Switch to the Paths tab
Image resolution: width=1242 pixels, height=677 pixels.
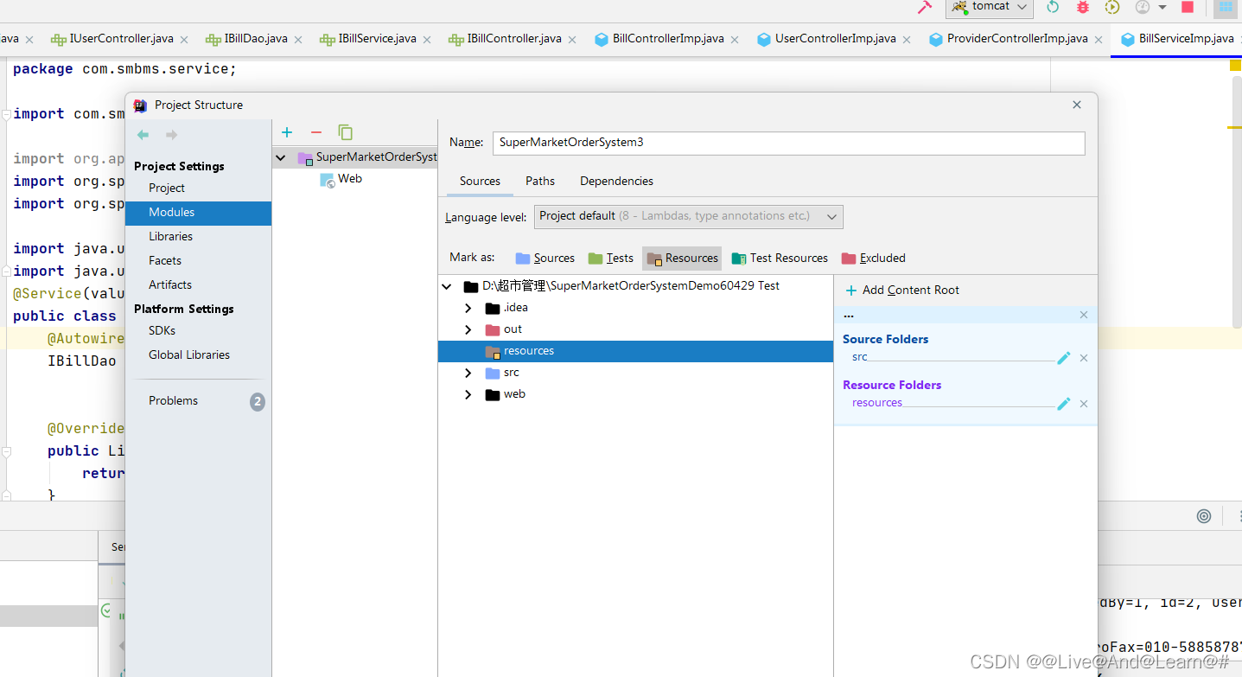(x=540, y=181)
